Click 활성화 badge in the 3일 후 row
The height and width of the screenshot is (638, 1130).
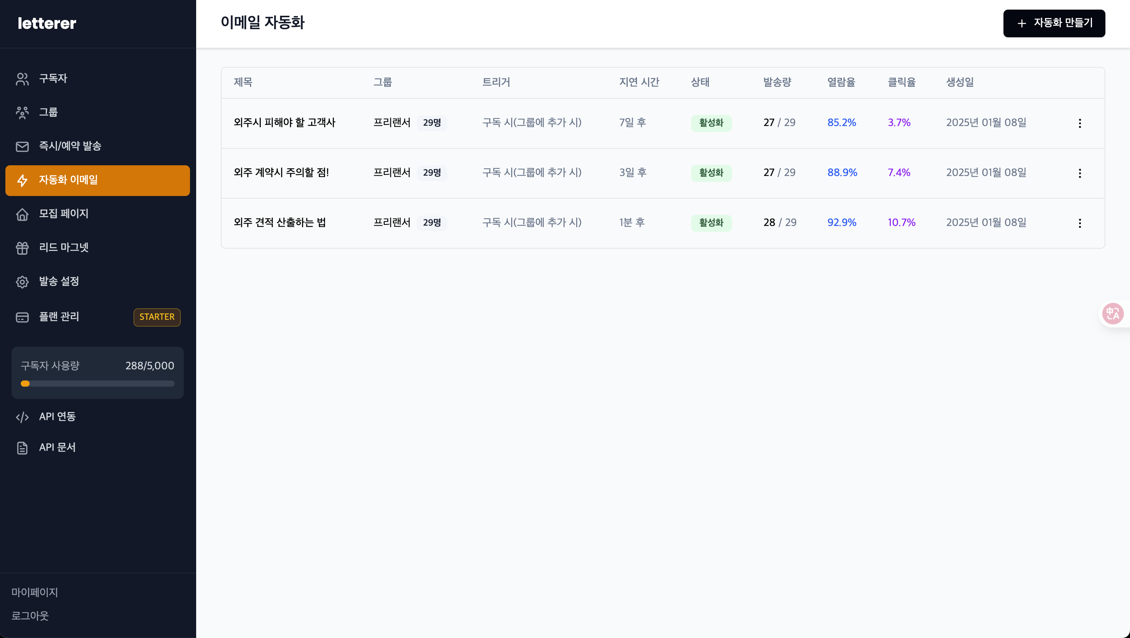point(711,173)
